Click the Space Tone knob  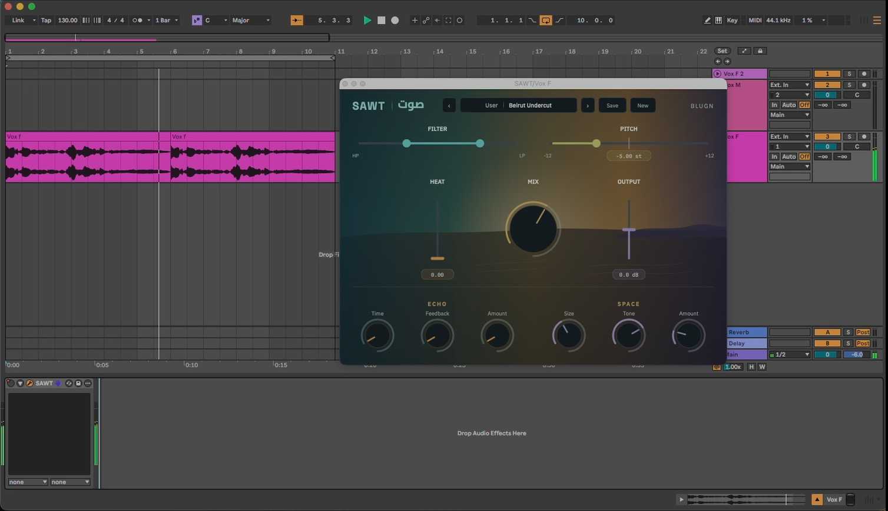[629, 336]
